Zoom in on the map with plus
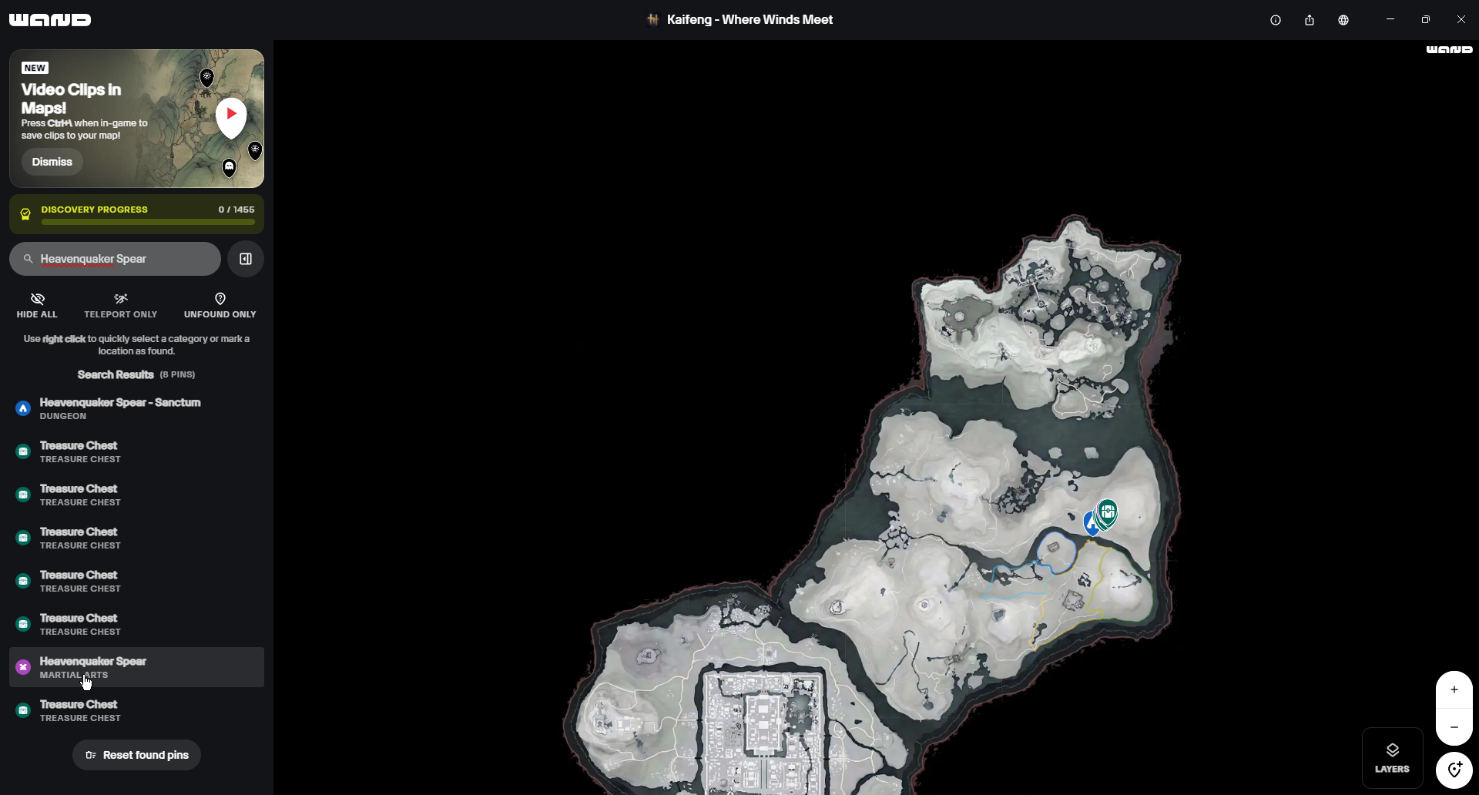 [x=1454, y=689]
